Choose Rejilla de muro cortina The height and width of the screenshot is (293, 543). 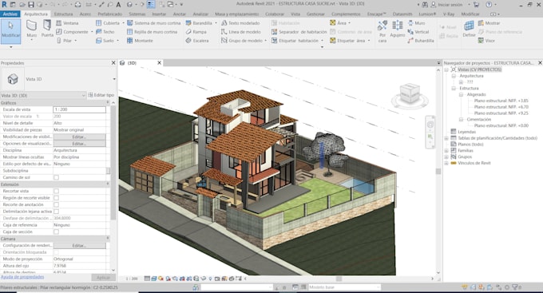point(152,32)
